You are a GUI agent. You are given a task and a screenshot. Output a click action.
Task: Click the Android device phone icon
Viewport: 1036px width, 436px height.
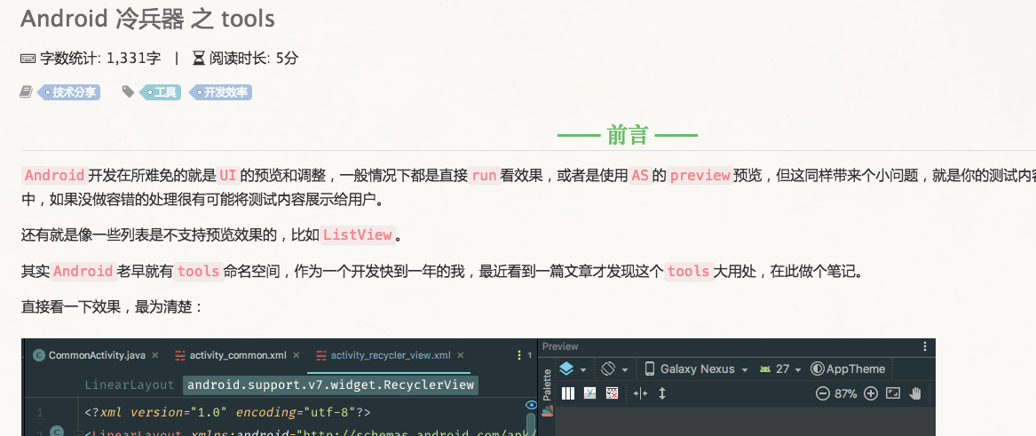[x=650, y=369]
